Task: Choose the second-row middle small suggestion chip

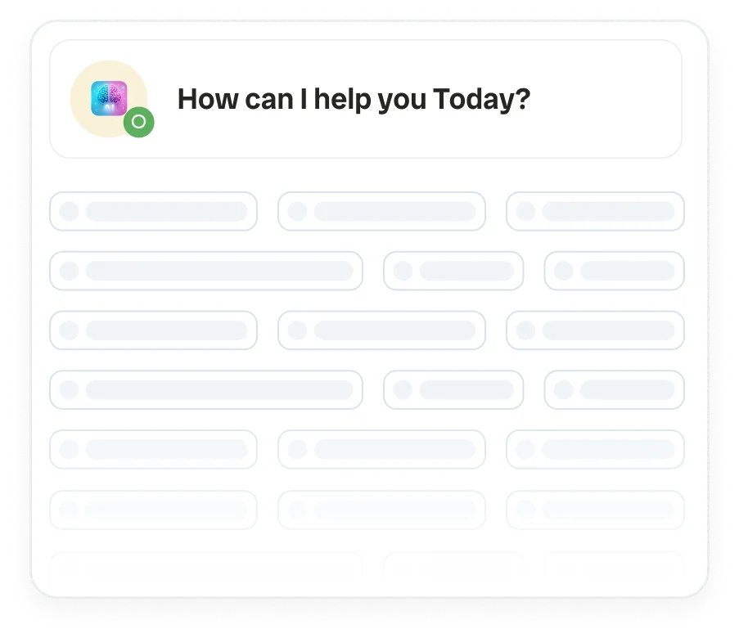Action: click(x=453, y=271)
